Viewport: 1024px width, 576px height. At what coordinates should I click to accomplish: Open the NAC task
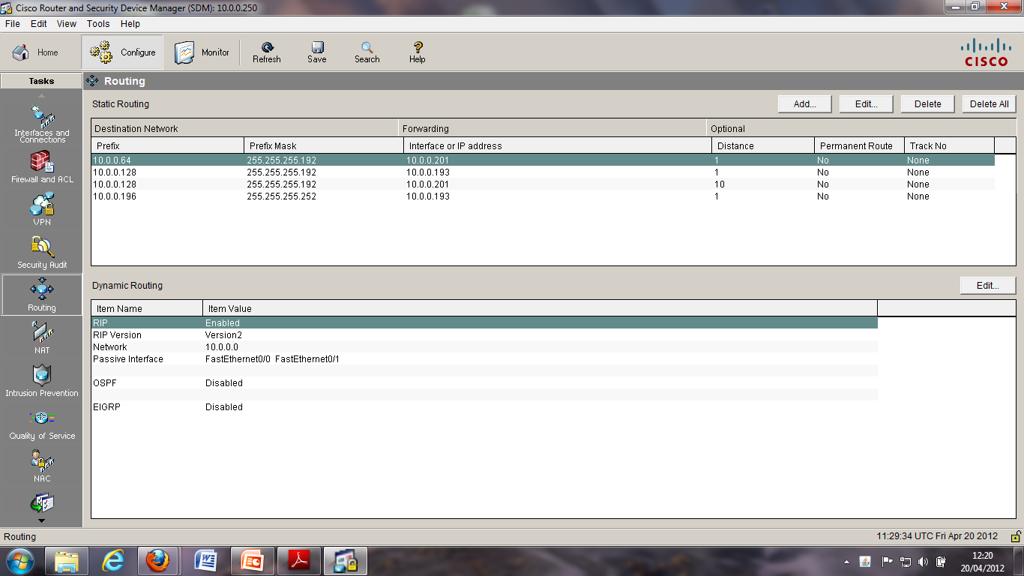(42, 466)
